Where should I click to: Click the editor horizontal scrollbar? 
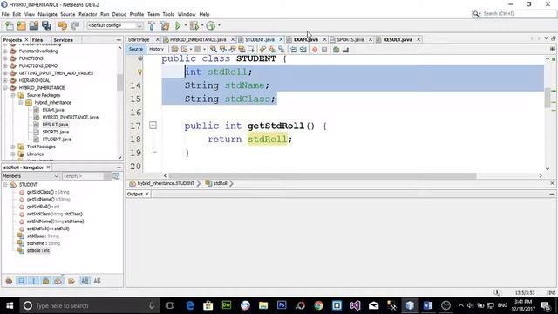[323, 176]
